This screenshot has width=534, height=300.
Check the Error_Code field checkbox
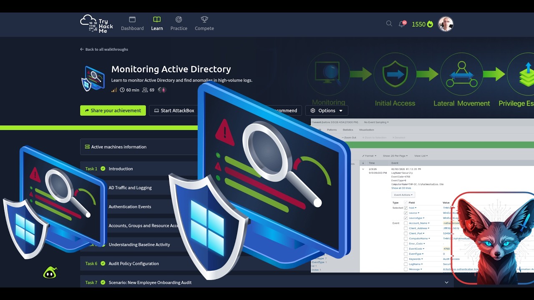[x=406, y=244]
